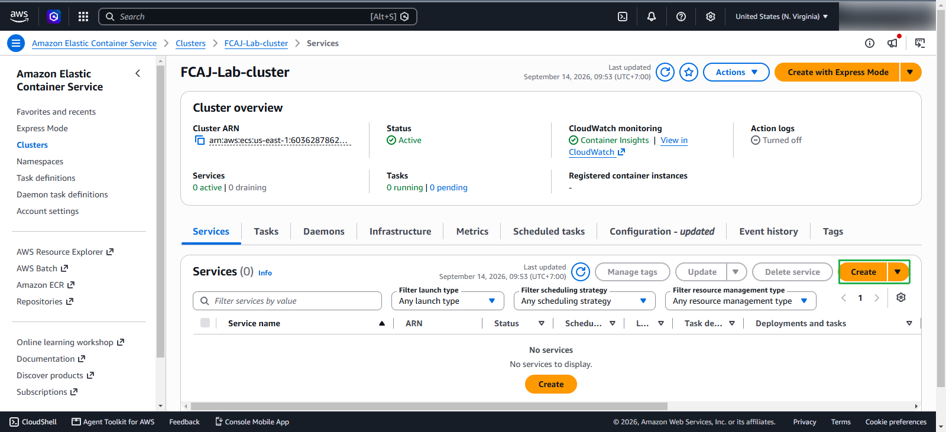
Task: Open the Event history tab
Action: [769, 232]
